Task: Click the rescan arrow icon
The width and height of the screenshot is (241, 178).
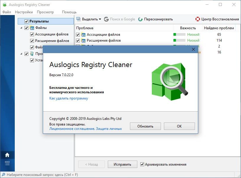Action: pos(140,19)
